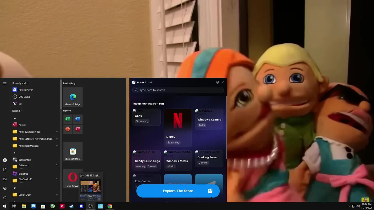Launch OBS Studio from Recently added list
374x210 pixels.
tap(35, 97)
